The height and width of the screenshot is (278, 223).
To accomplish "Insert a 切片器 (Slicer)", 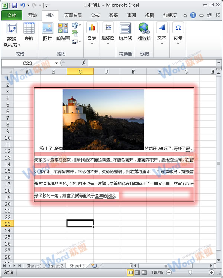I will pos(125,32).
